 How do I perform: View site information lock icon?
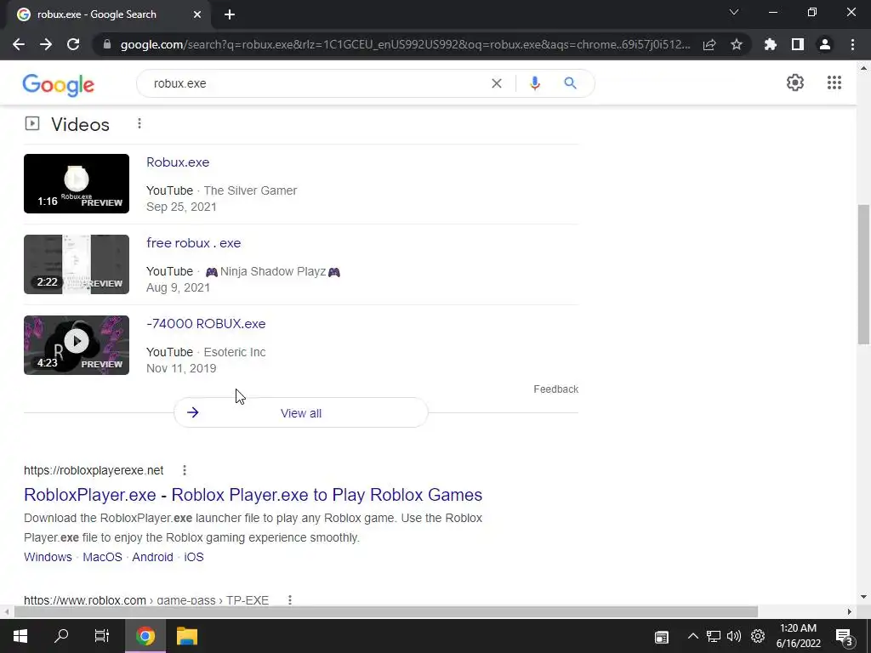(x=106, y=44)
